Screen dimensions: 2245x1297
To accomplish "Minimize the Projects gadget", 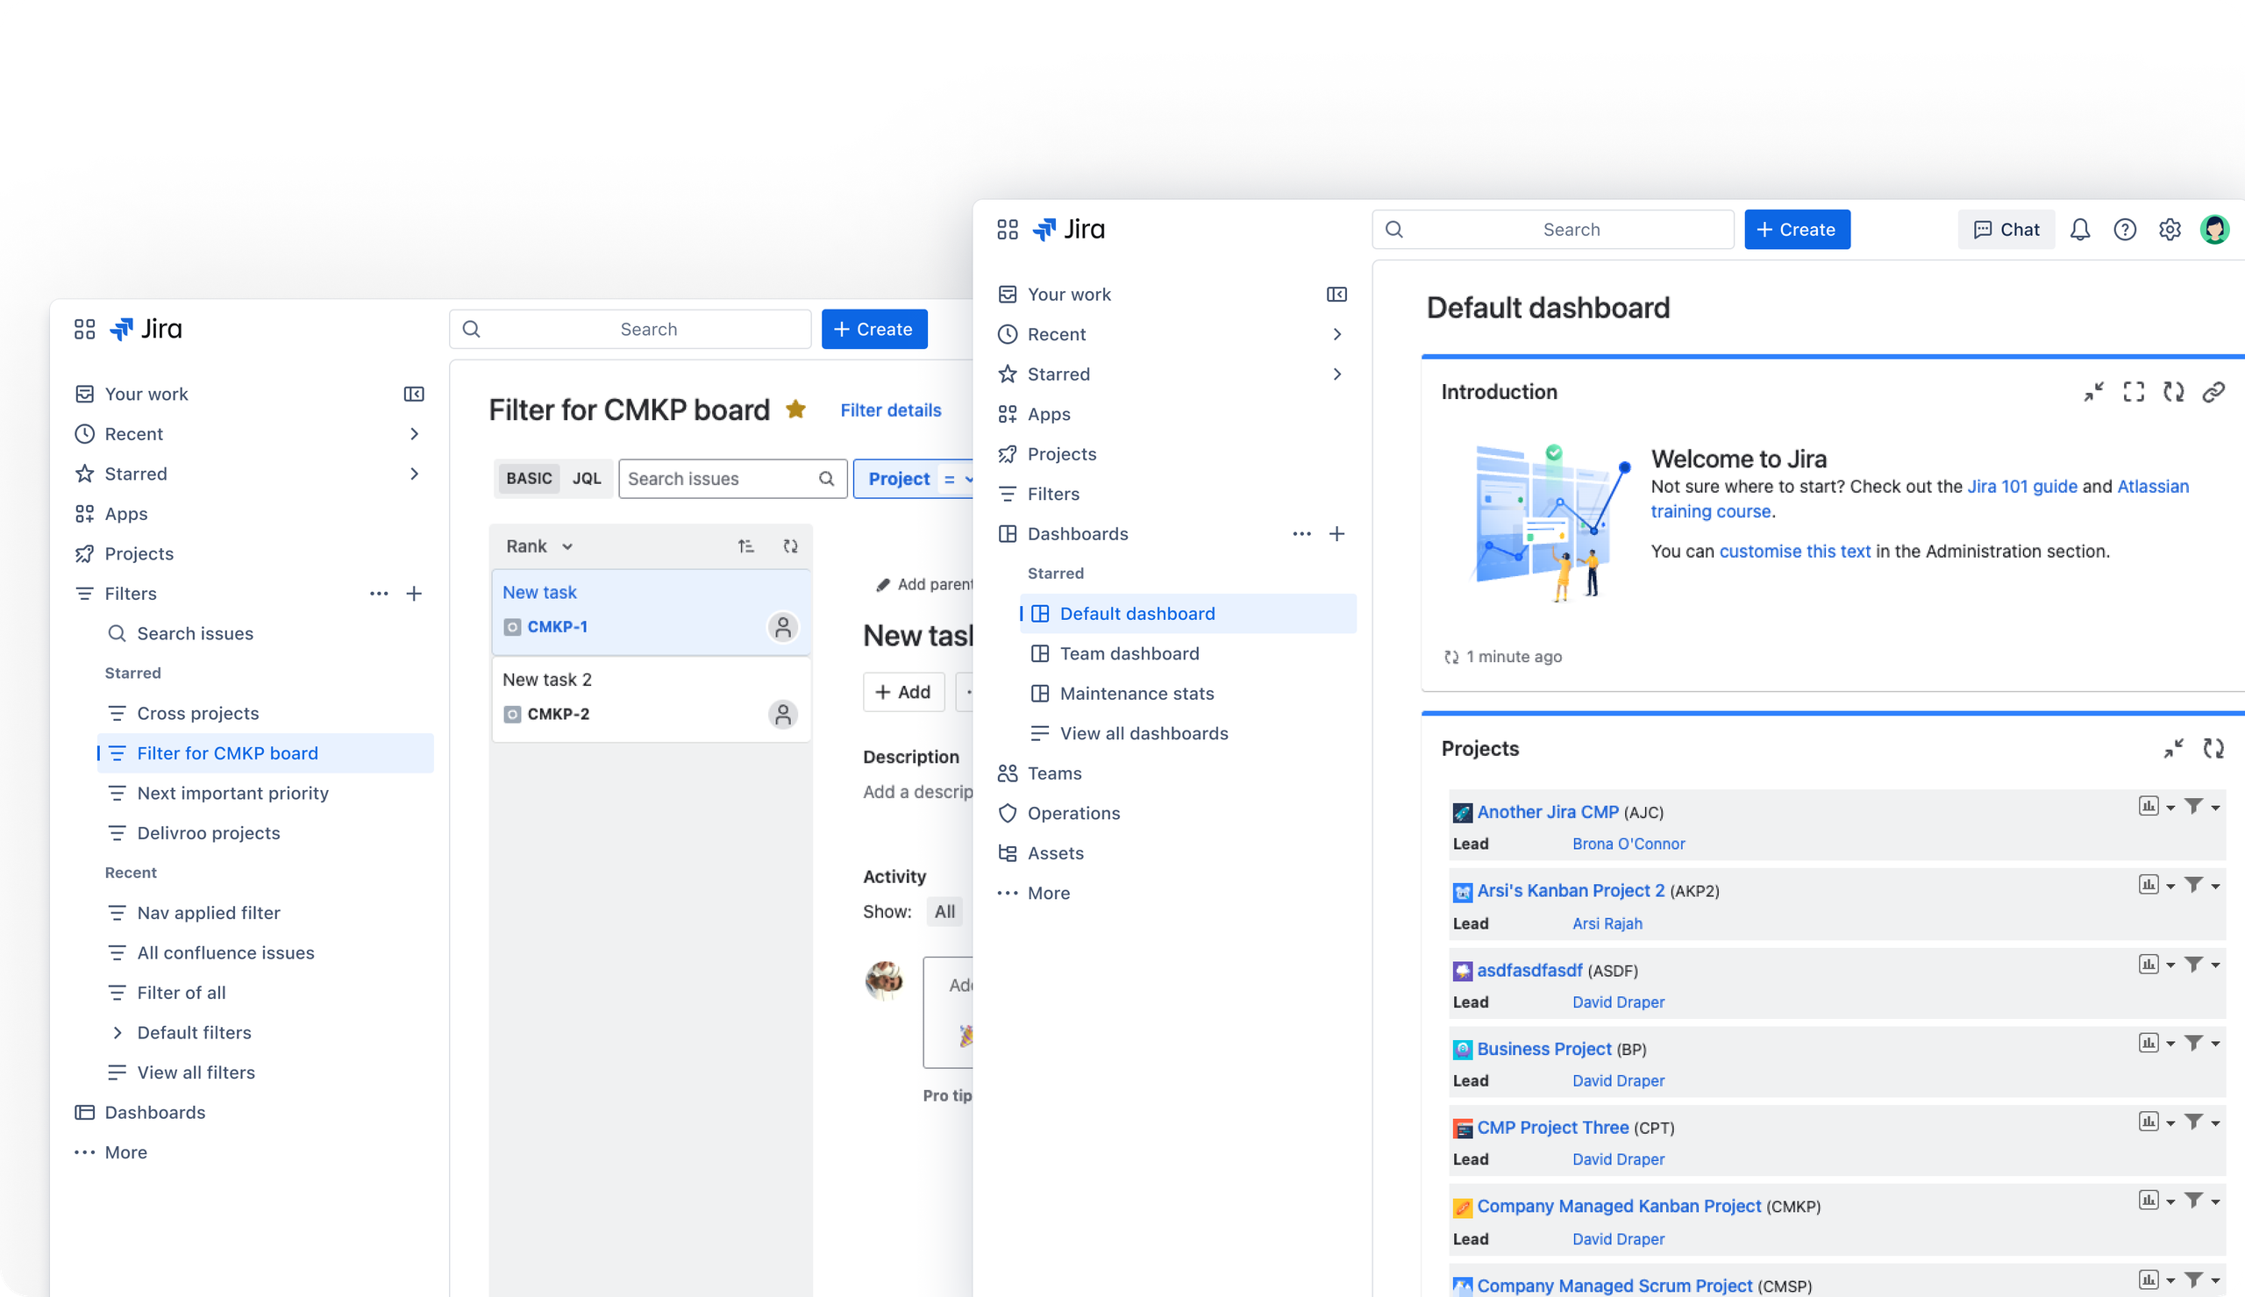I will pyautogui.click(x=2174, y=748).
